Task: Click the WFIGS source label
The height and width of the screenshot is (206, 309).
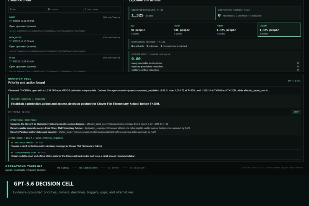Action: tap(12, 58)
